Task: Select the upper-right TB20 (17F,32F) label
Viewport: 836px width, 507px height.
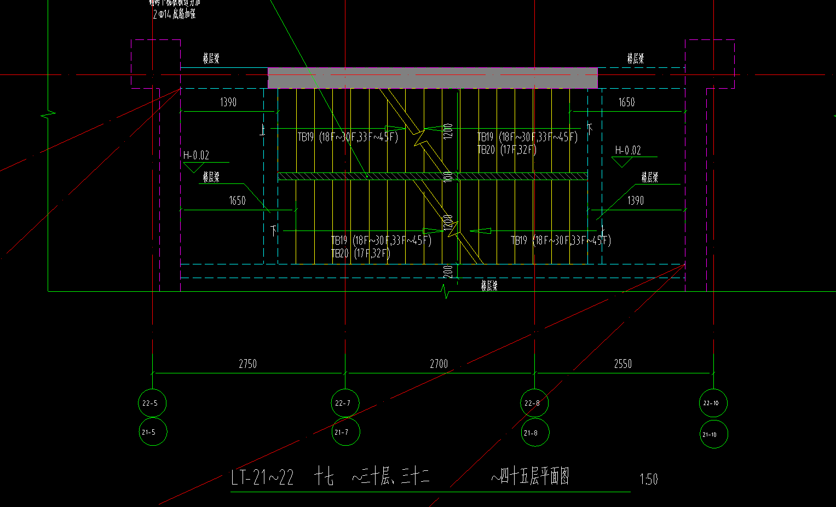Action: (507, 149)
